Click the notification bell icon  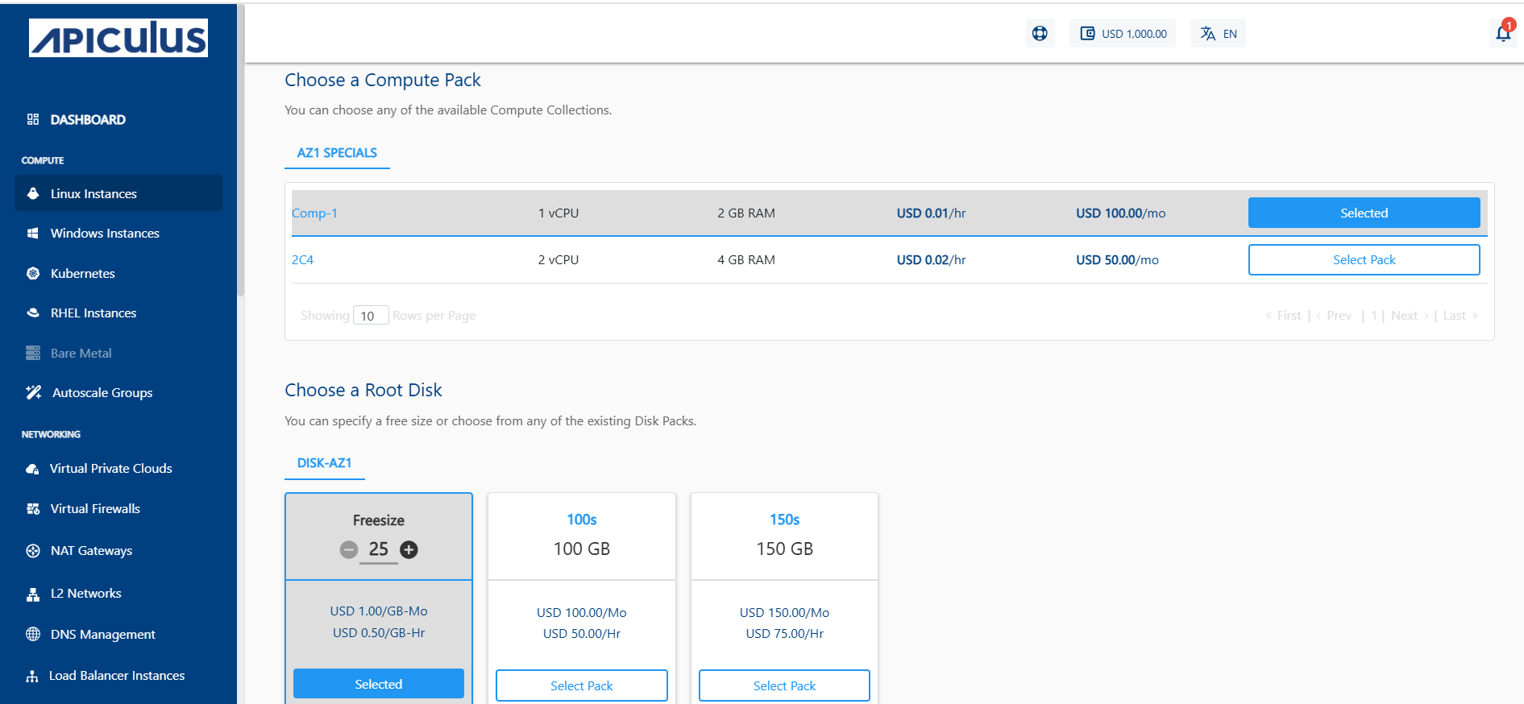[1502, 33]
